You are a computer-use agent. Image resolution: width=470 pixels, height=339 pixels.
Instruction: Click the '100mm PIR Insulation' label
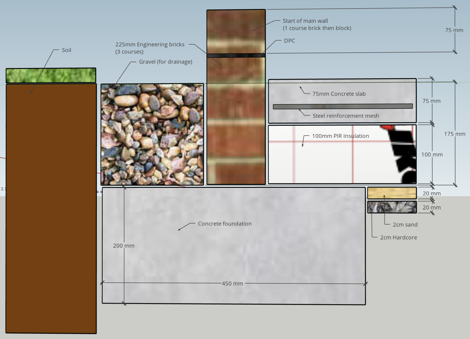coord(341,136)
